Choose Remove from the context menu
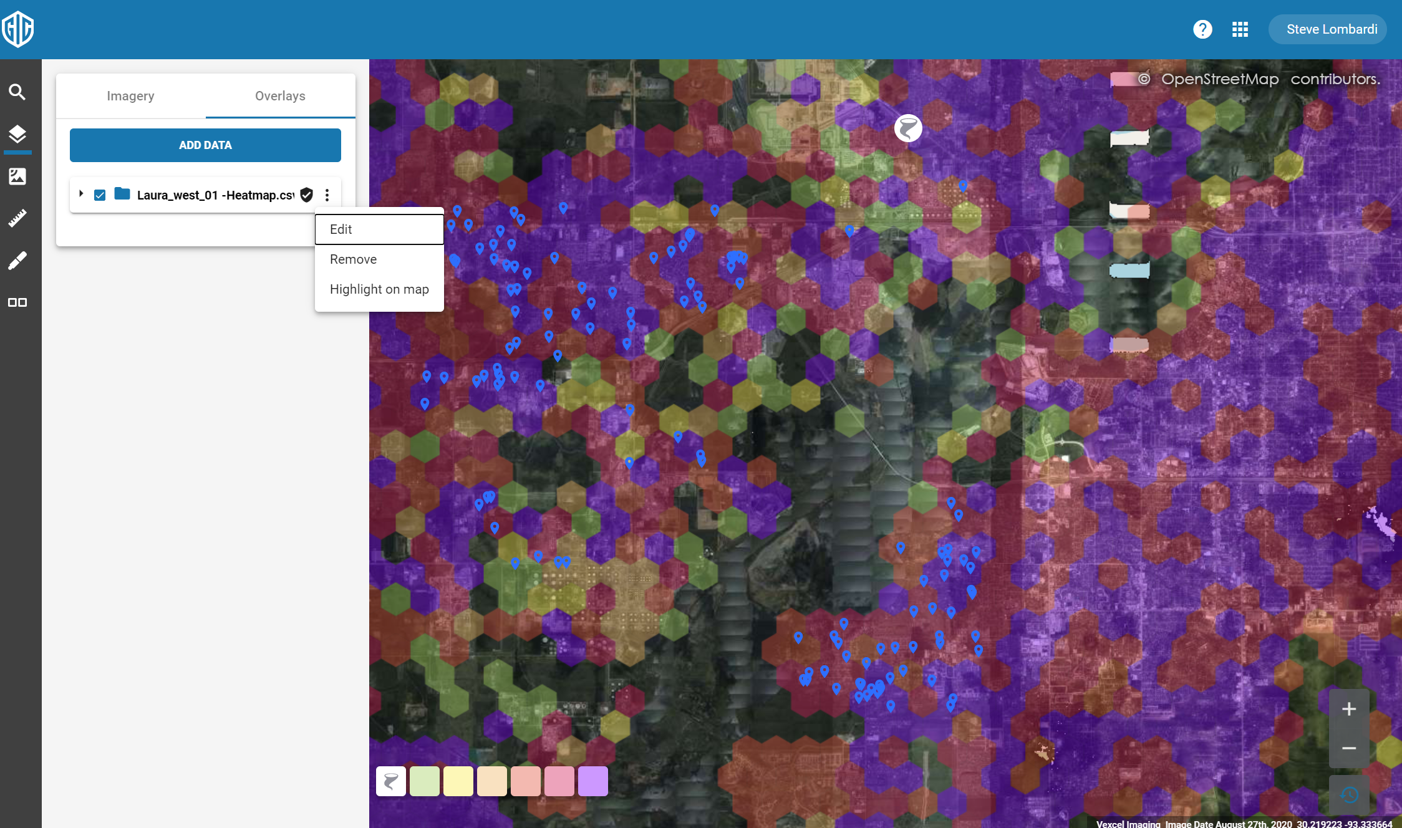The image size is (1402, 828). coord(353,259)
